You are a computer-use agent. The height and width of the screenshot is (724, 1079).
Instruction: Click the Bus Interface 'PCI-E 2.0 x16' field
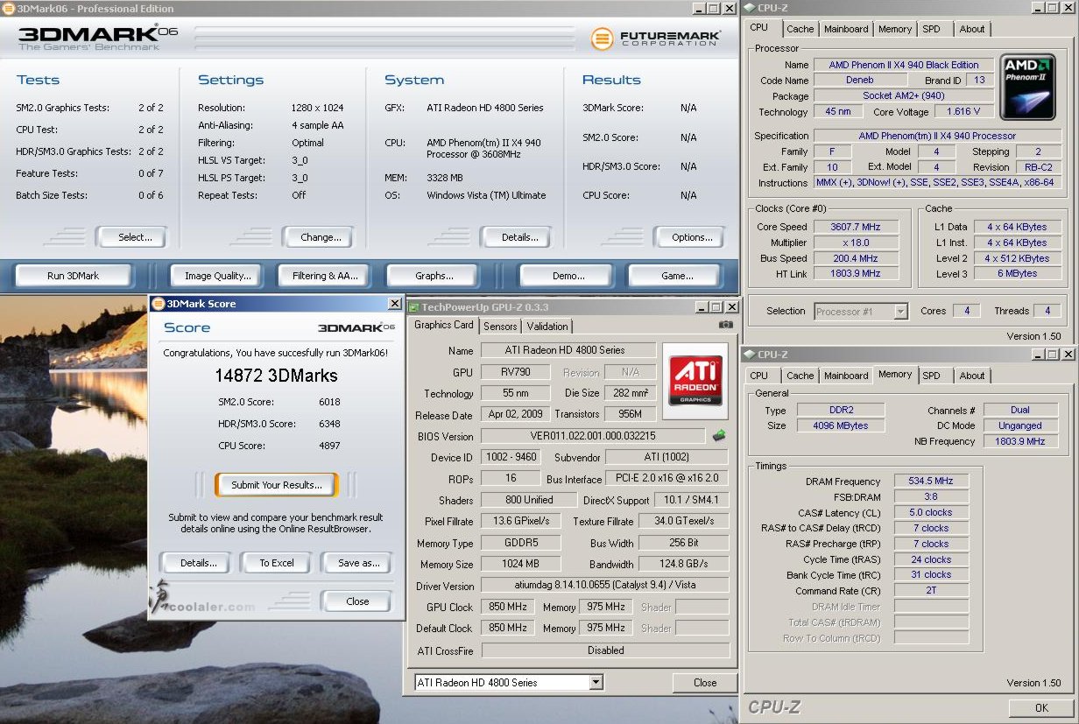(666, 479)
